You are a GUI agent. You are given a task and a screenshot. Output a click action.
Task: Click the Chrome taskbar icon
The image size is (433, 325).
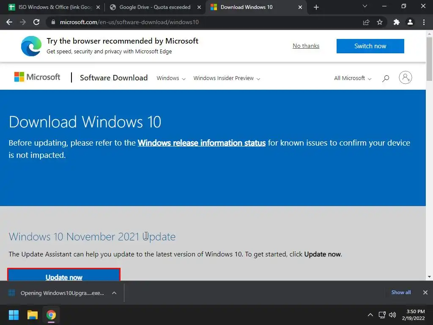pos(51,315)
